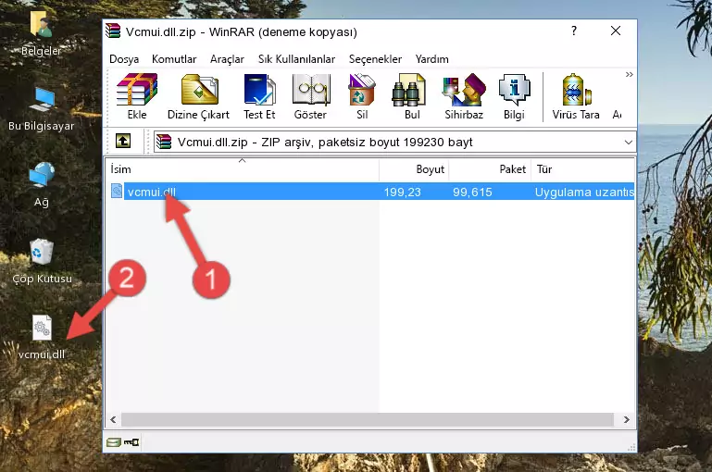This screenshot has height=472, width=712.
Task: Open the Araçlar menu
Action: tap(227, 59)
